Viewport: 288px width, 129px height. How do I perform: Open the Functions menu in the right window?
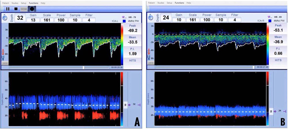179,3
